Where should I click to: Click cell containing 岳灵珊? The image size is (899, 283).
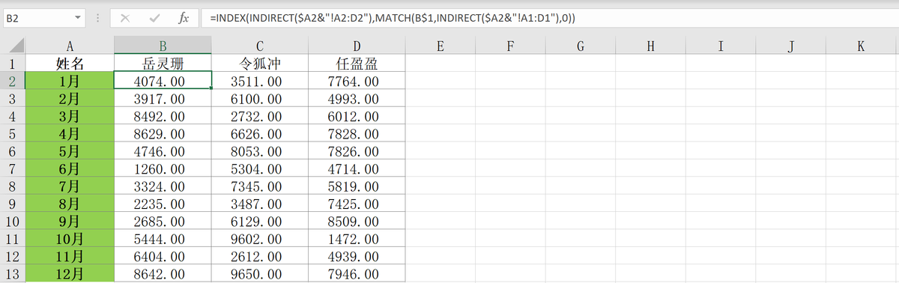pos(163,64)
